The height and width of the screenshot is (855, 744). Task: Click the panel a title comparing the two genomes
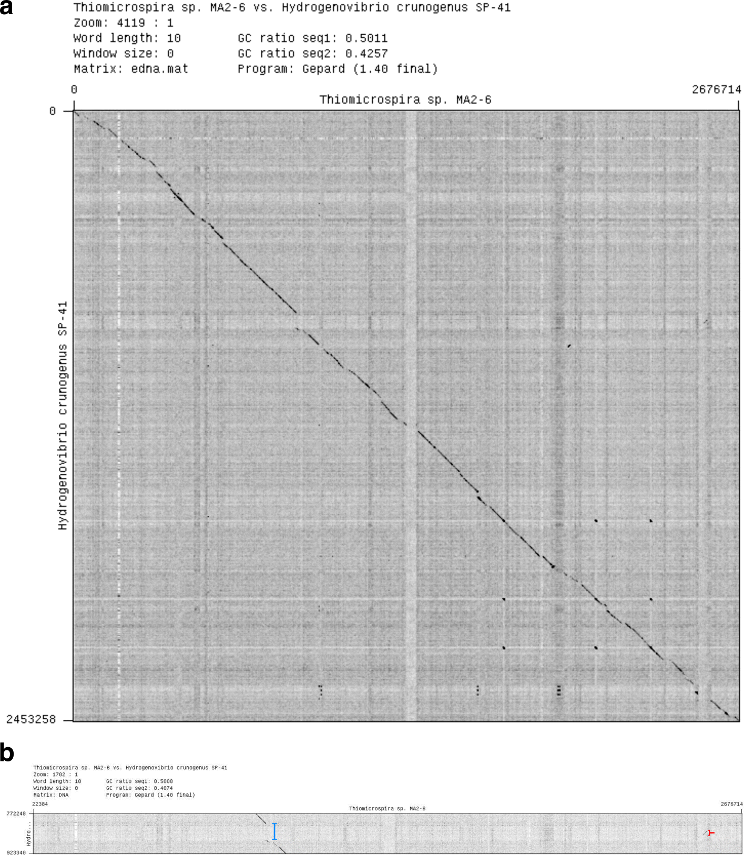pos(292,7)
